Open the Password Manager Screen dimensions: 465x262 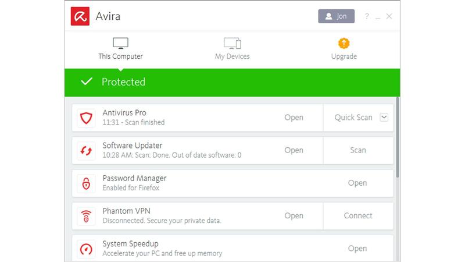click(357, 183)
